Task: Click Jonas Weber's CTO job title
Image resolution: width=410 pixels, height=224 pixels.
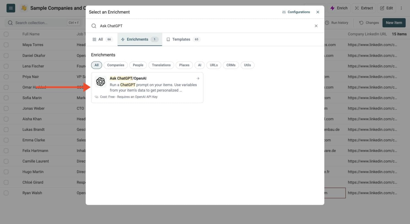Action: 80,108
